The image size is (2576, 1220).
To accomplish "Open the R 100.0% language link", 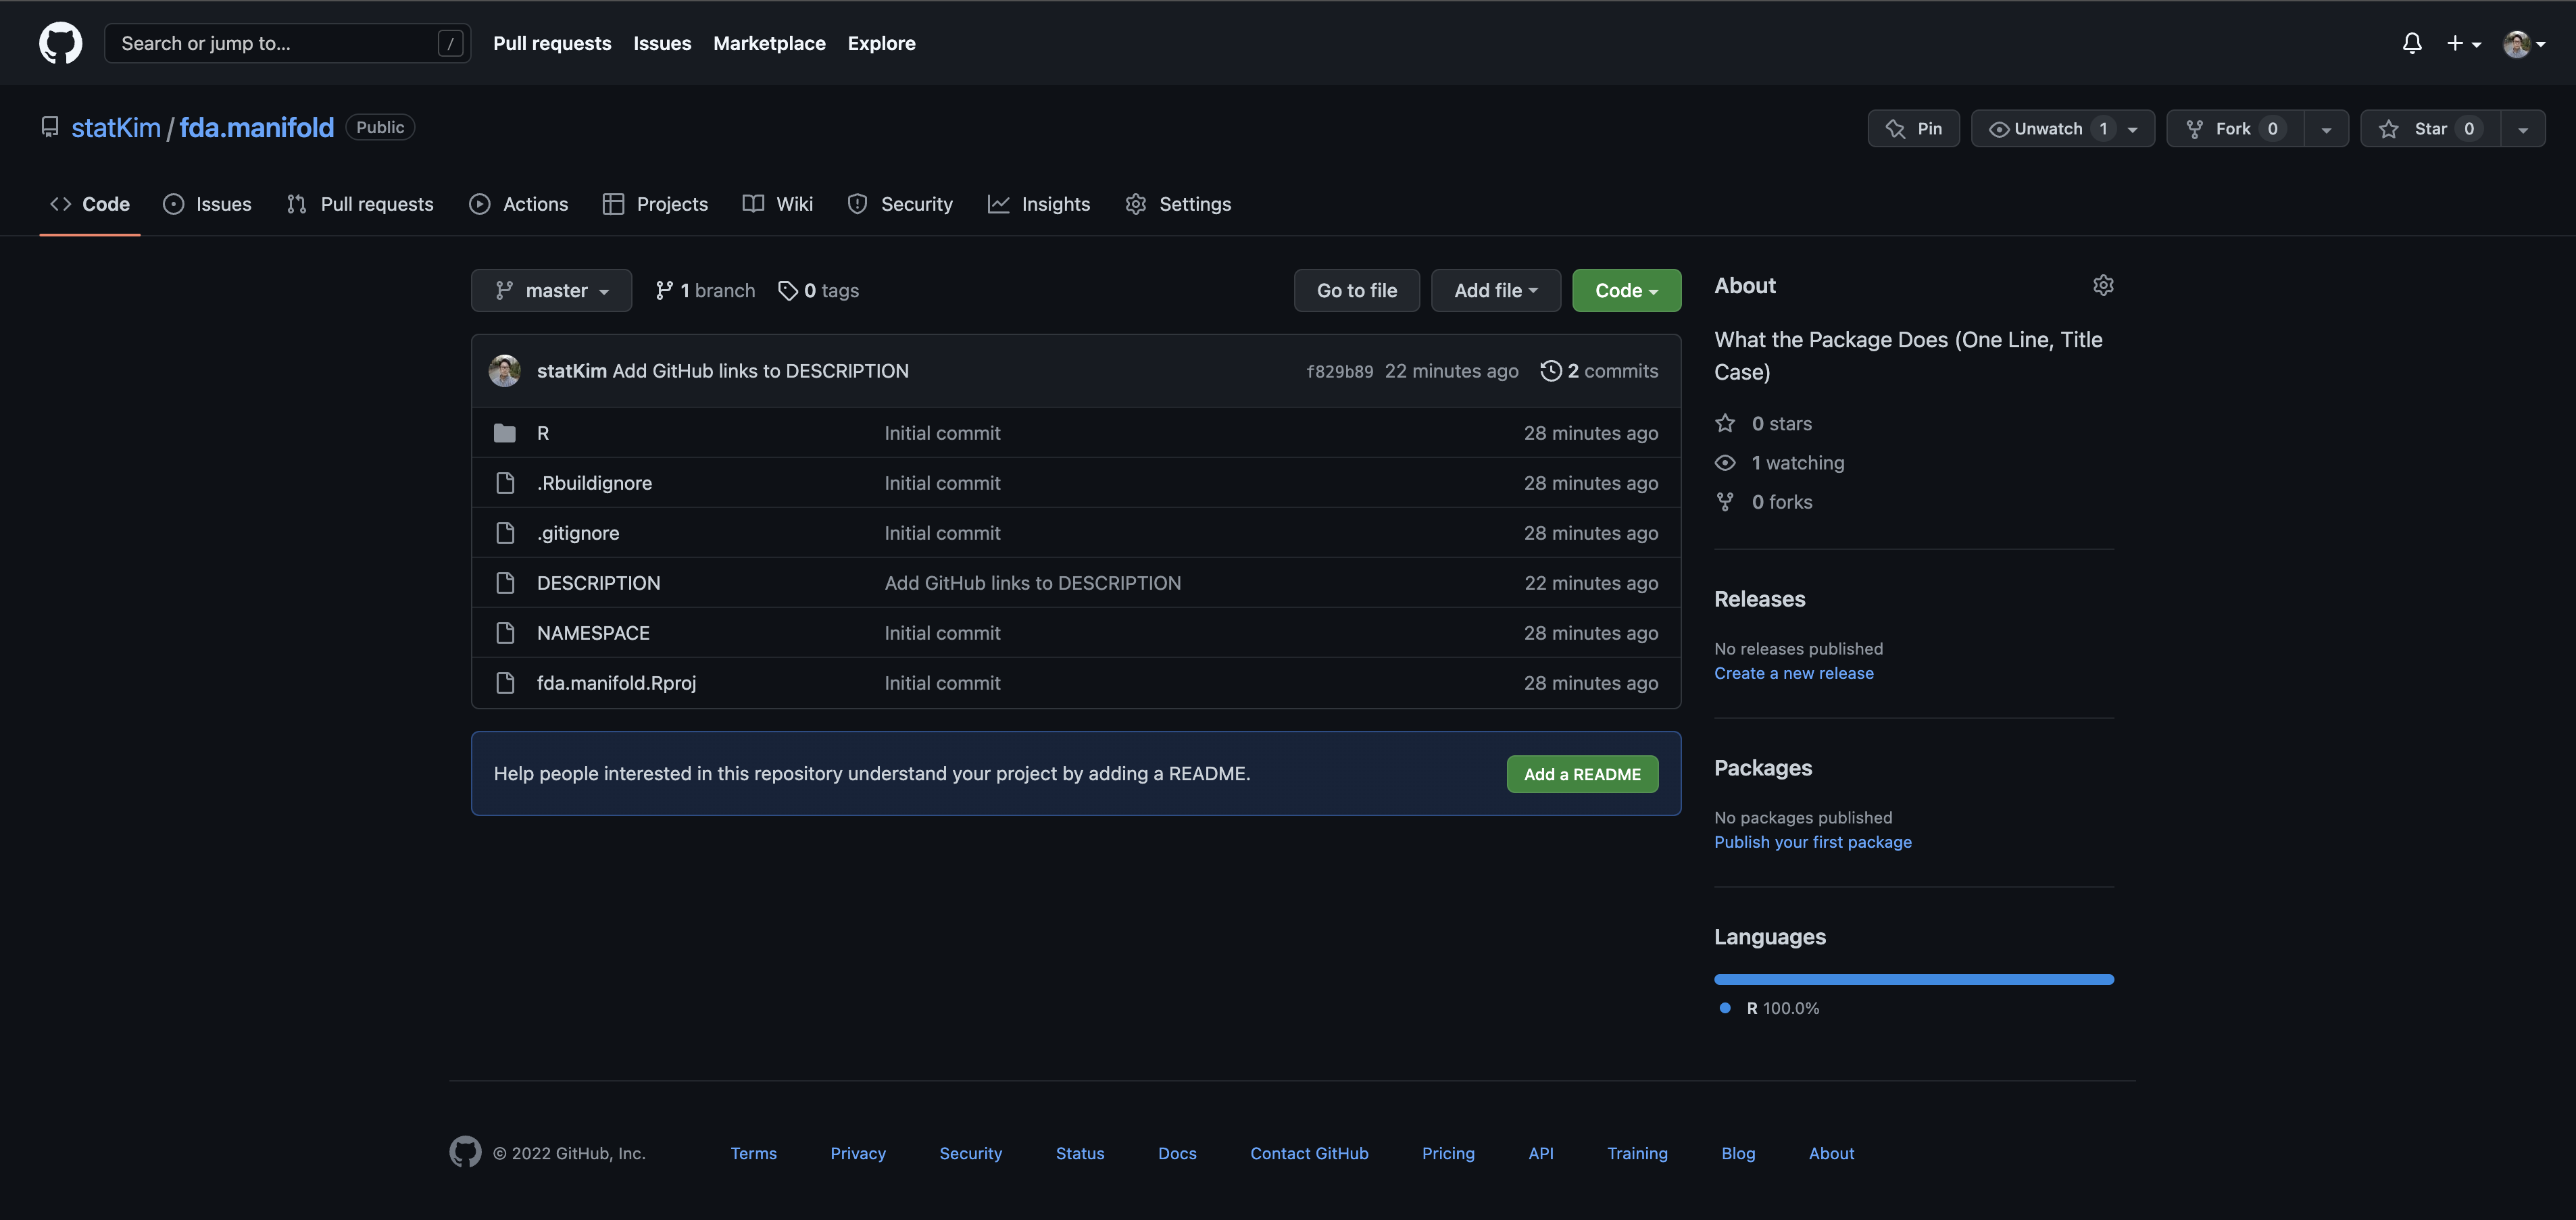I will coord(1770,1008).
